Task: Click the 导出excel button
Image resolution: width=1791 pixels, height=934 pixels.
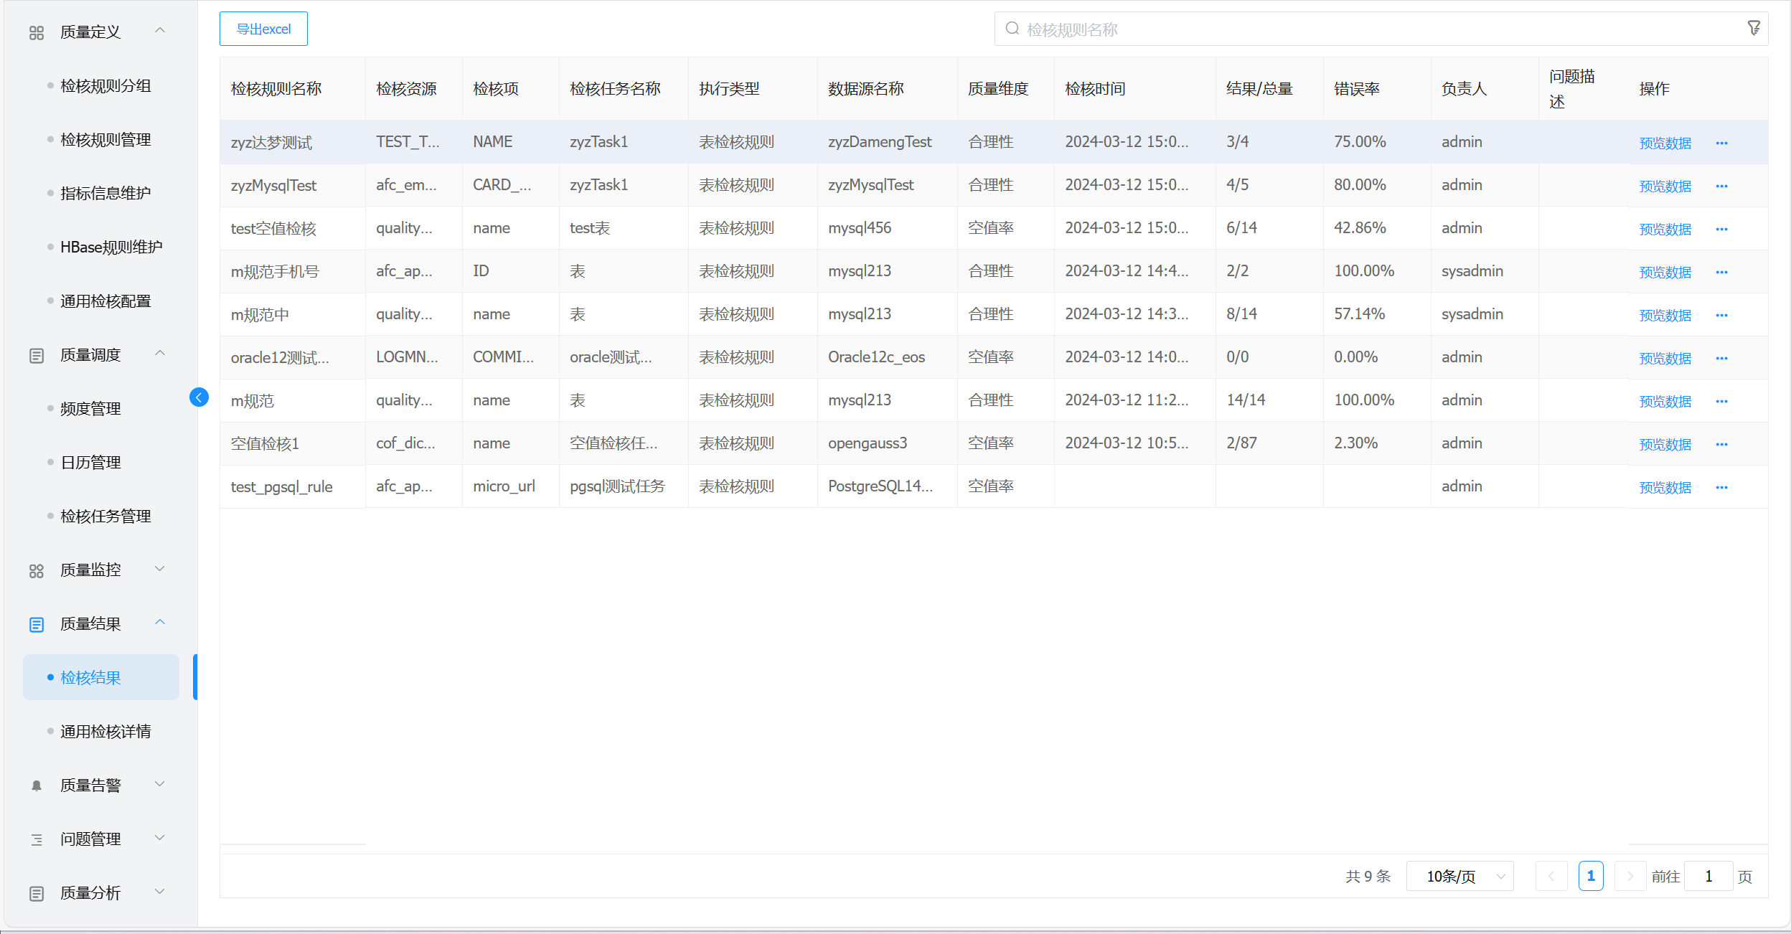Action: [263, 29]
